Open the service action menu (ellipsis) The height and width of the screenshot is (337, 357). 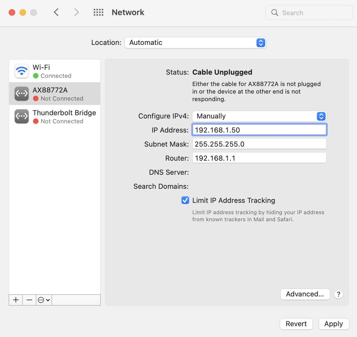pyautogui.click(x=44, y=300)
